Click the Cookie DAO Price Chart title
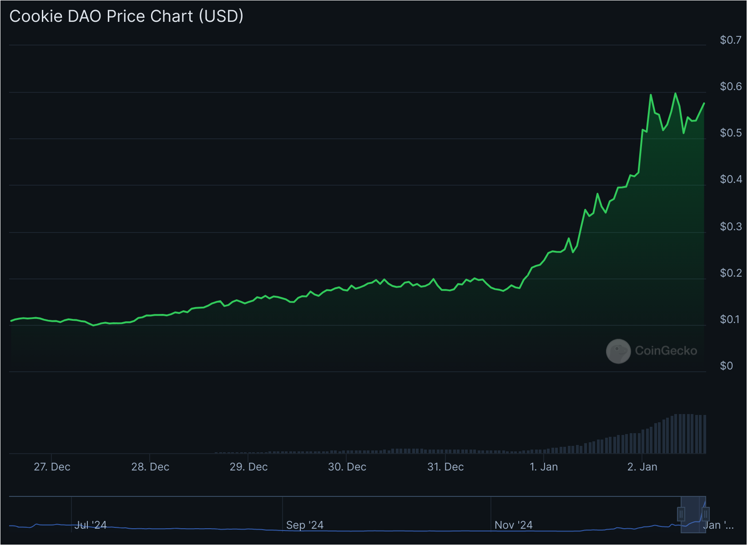The image size is (748, 546). tap(126, 16)
